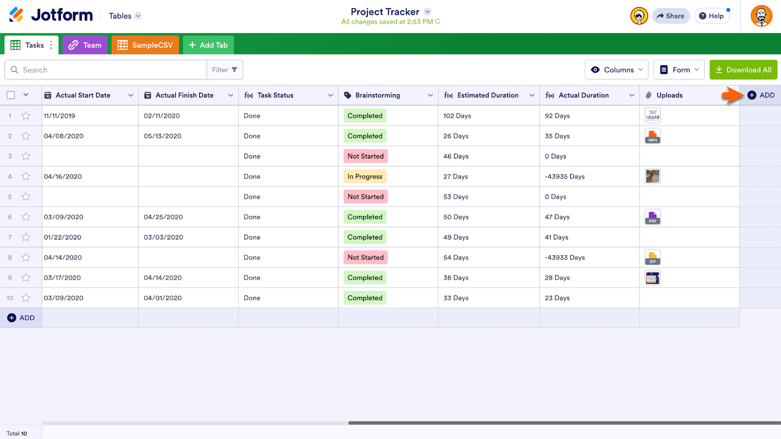
Task: Click the Download All button
Action: (x=743, y=70)
